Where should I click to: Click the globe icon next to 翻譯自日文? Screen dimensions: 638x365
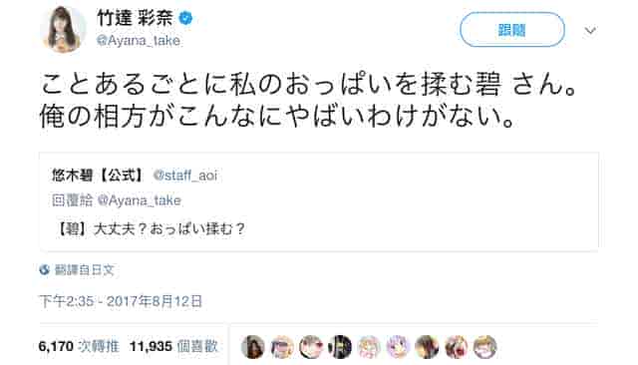(44, 269)
